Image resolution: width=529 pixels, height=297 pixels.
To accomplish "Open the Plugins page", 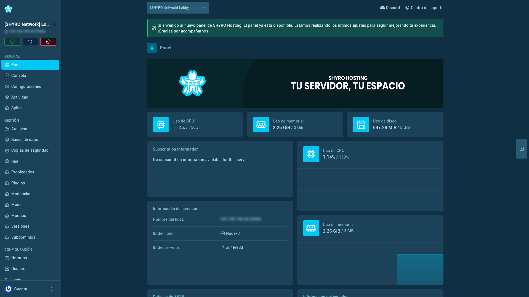I will click(x=30, y=183).
